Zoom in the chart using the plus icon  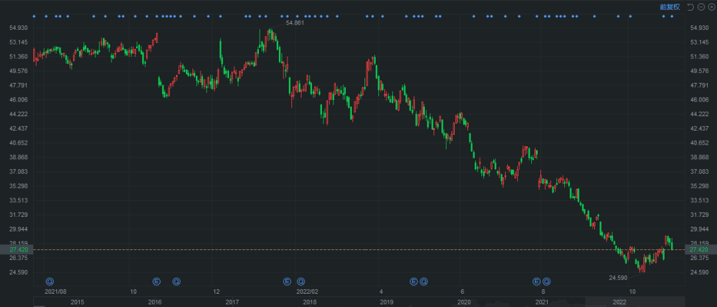coord(710,7)
